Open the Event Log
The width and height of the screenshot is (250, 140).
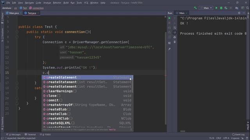238,135
